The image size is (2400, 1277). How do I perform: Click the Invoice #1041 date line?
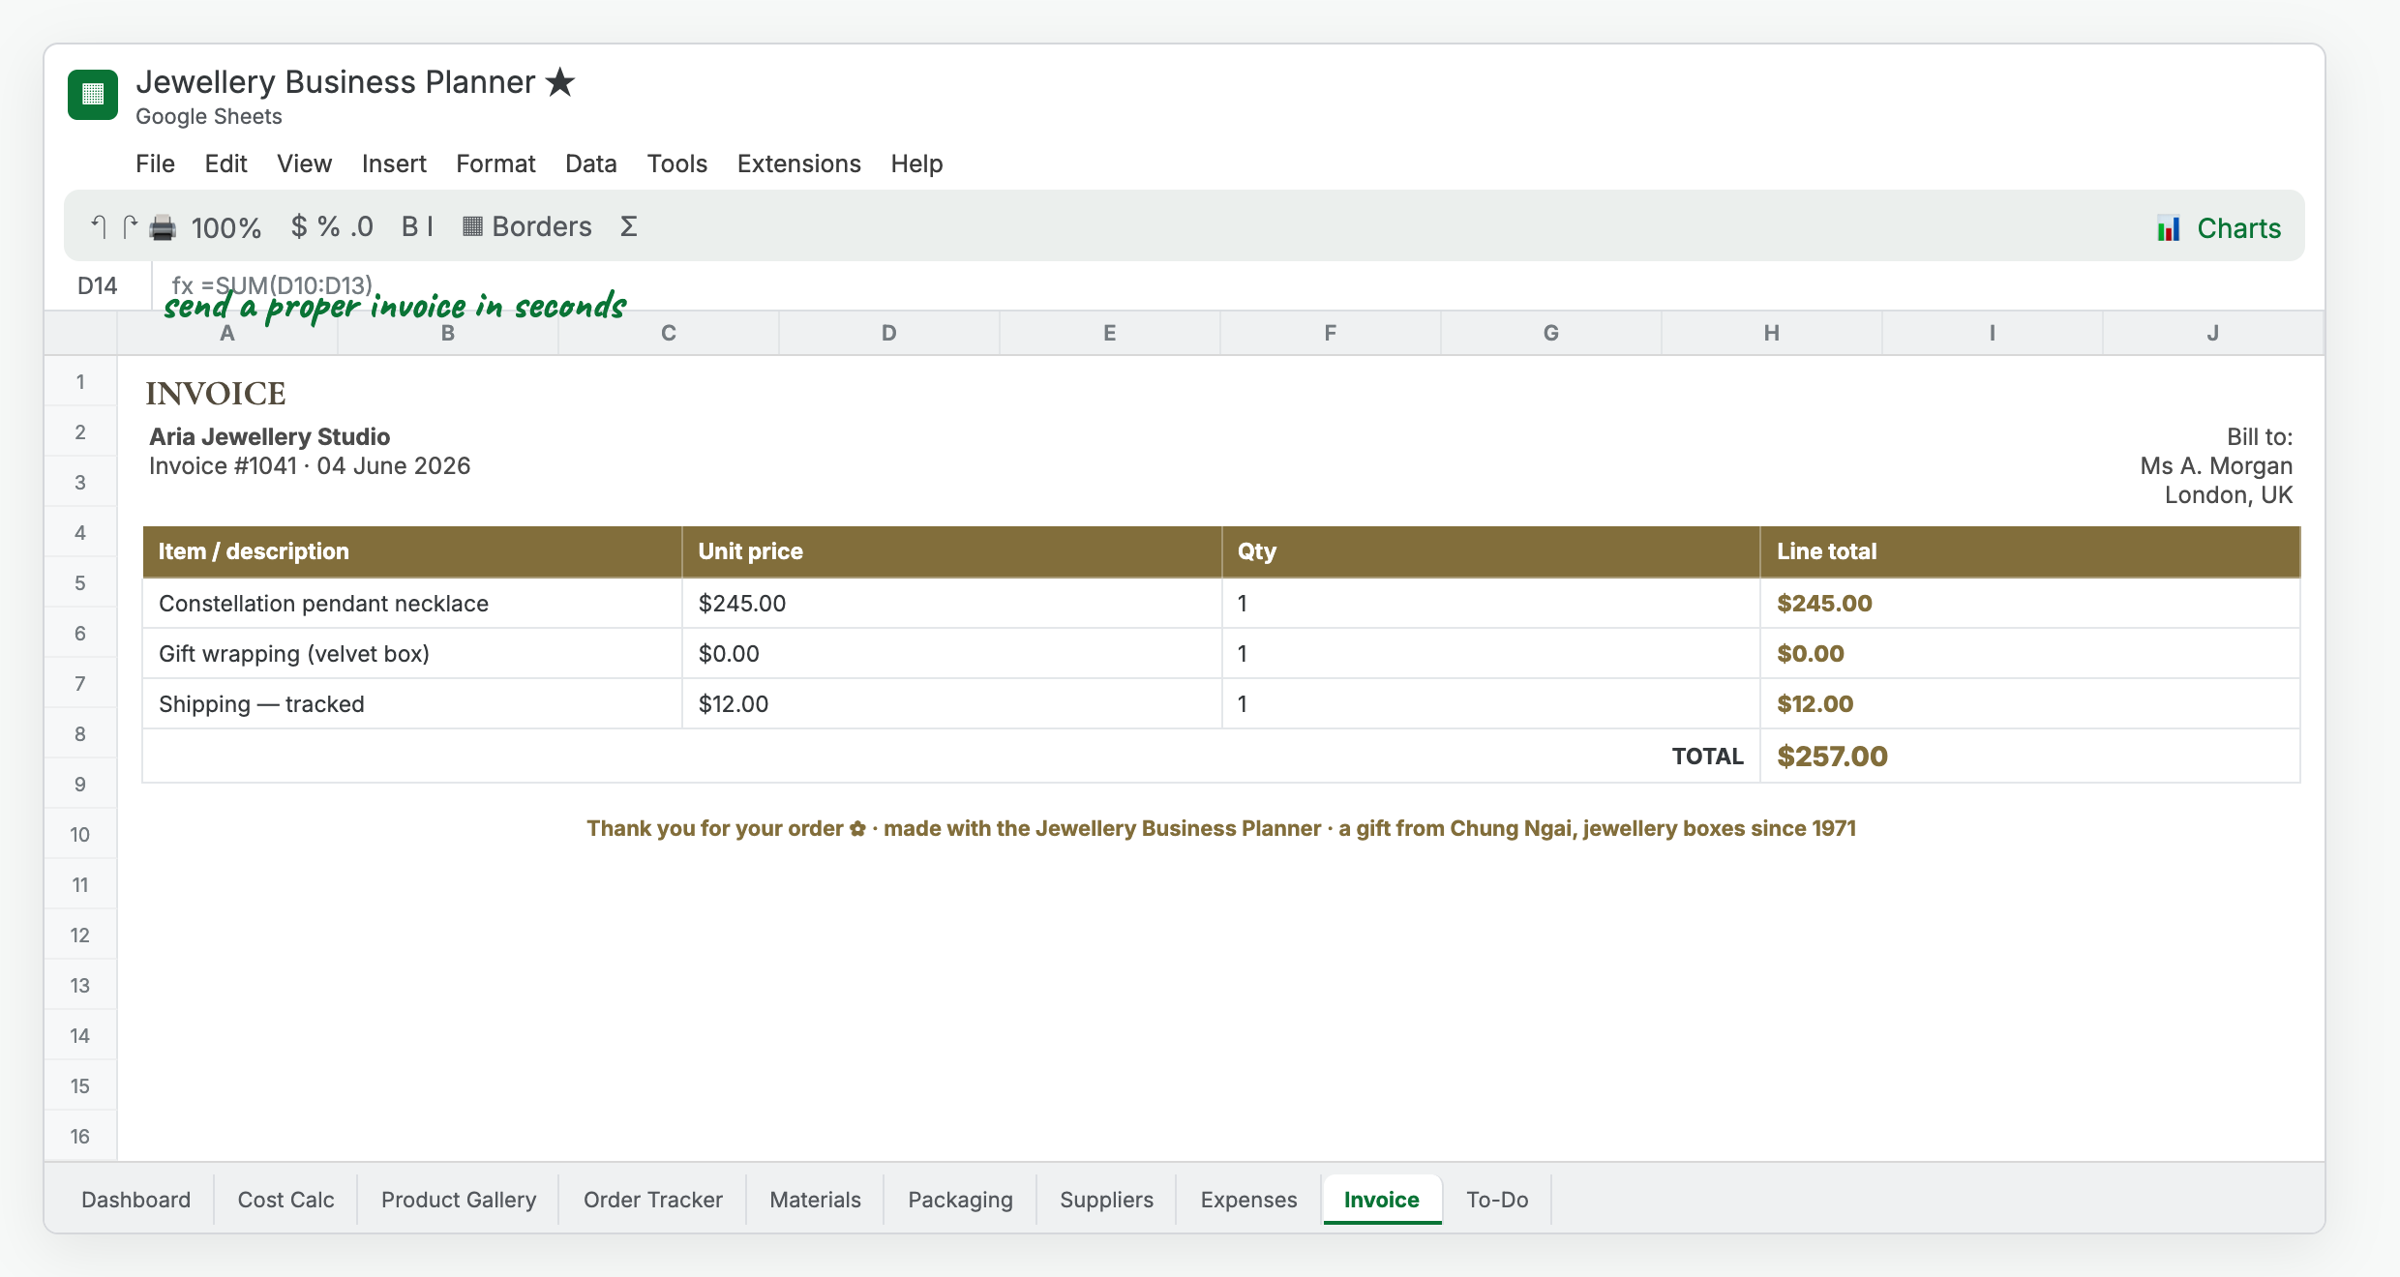click(x=310, y=466)
